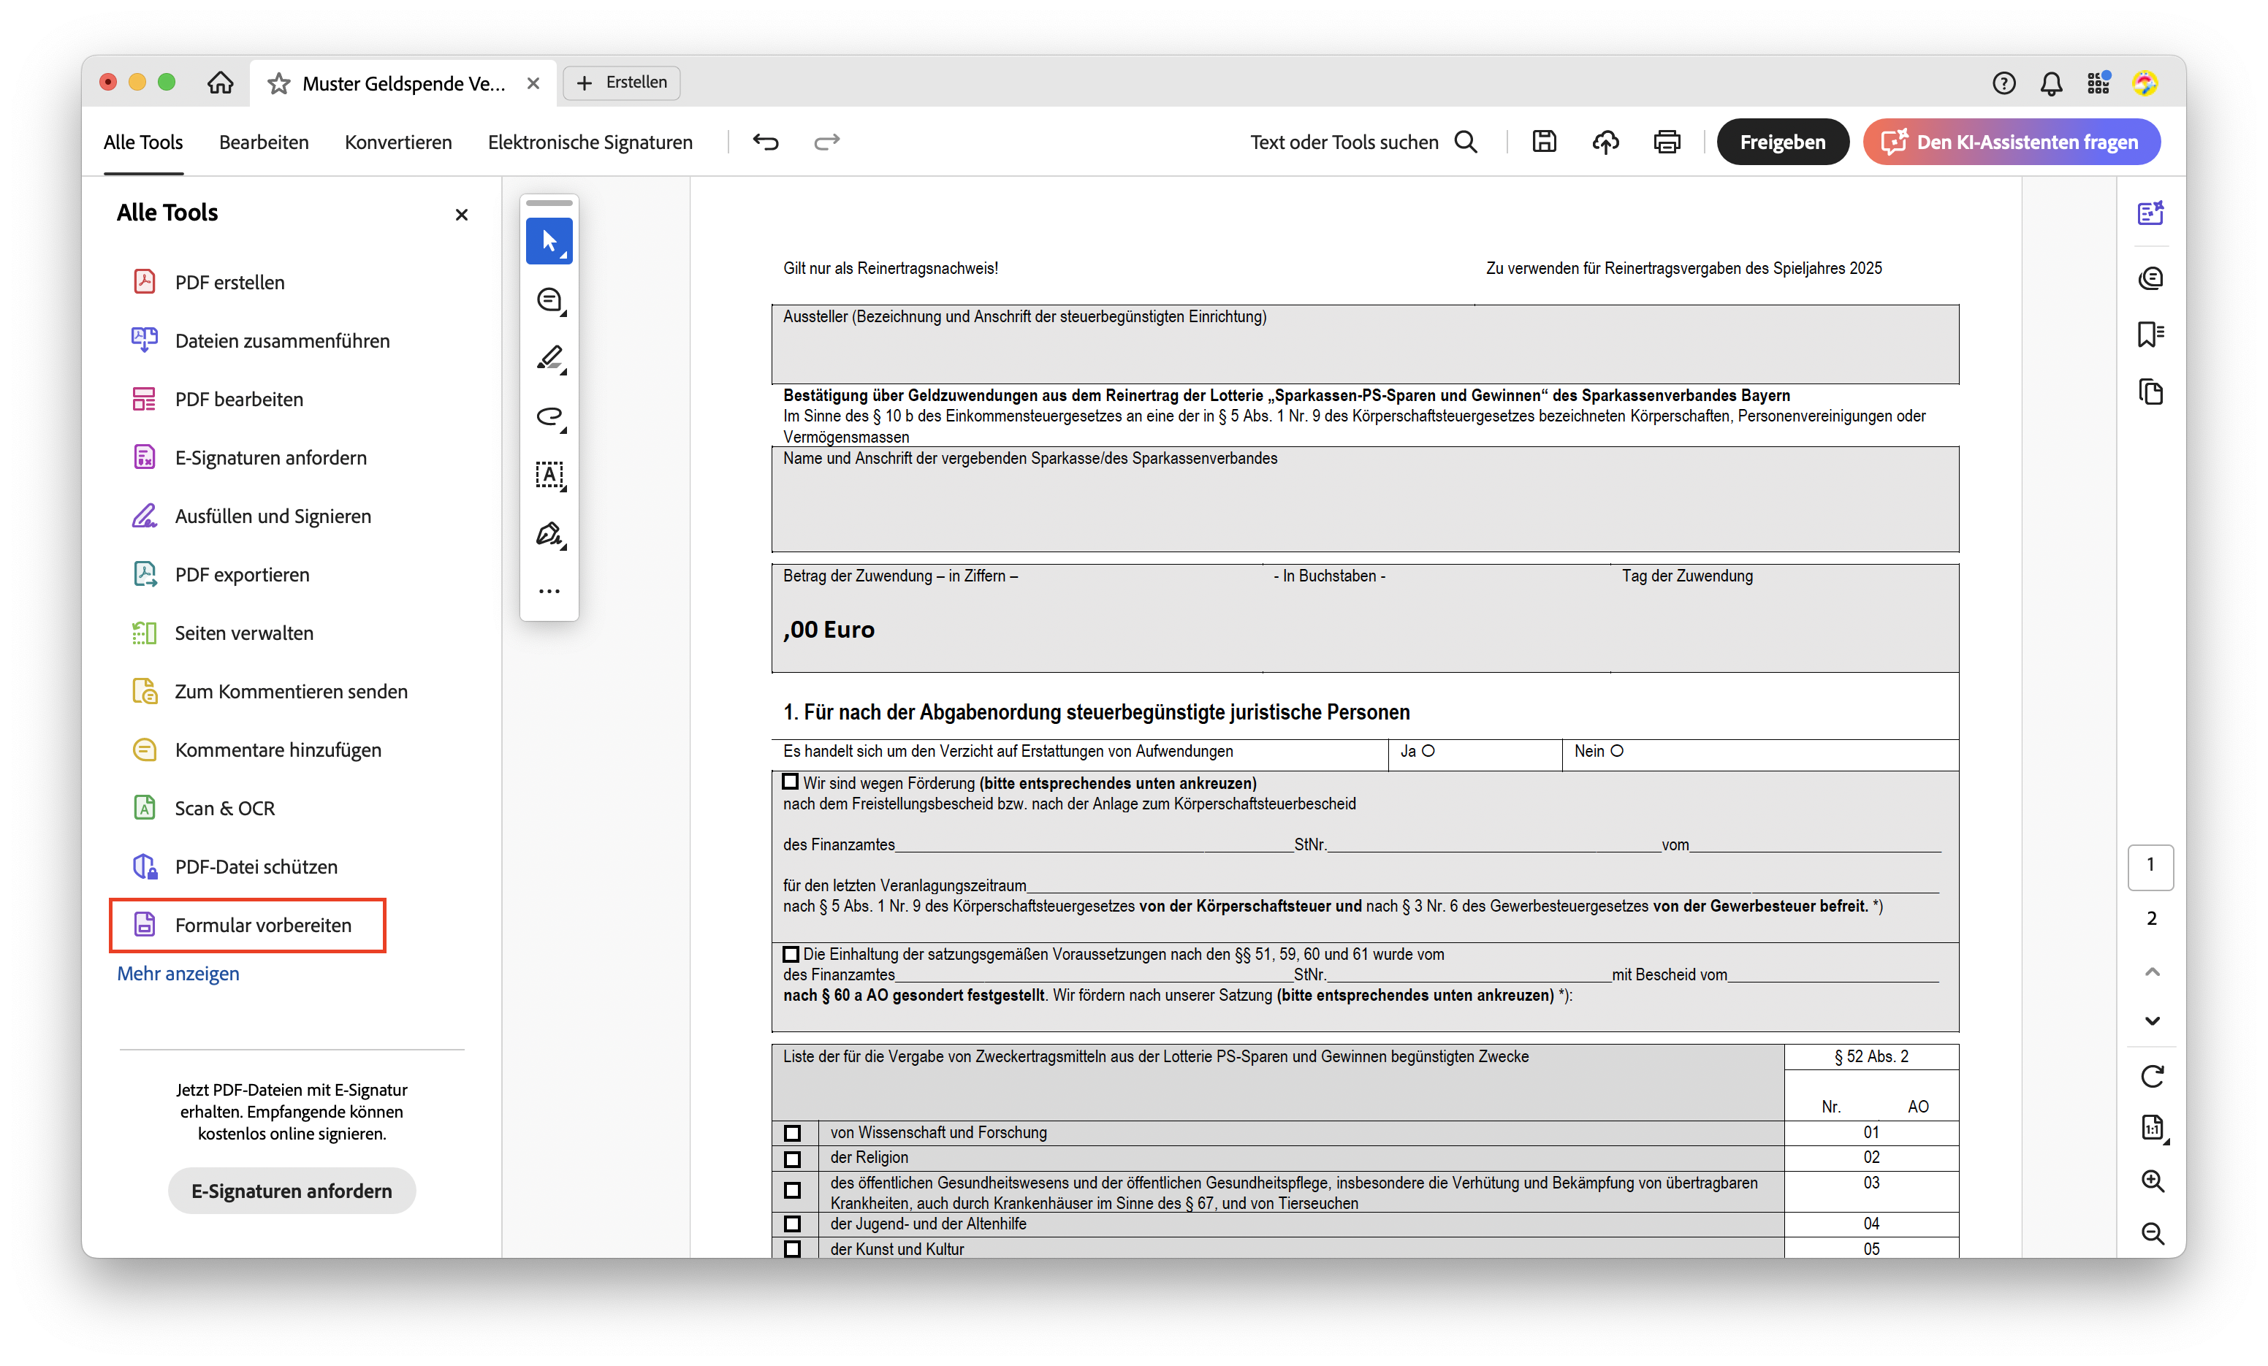
Task: Expand more tools via three dots in quick toolbar
Action: click(549, 592)
